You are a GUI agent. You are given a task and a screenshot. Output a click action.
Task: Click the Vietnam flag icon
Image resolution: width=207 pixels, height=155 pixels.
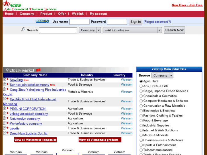[38, 70]
